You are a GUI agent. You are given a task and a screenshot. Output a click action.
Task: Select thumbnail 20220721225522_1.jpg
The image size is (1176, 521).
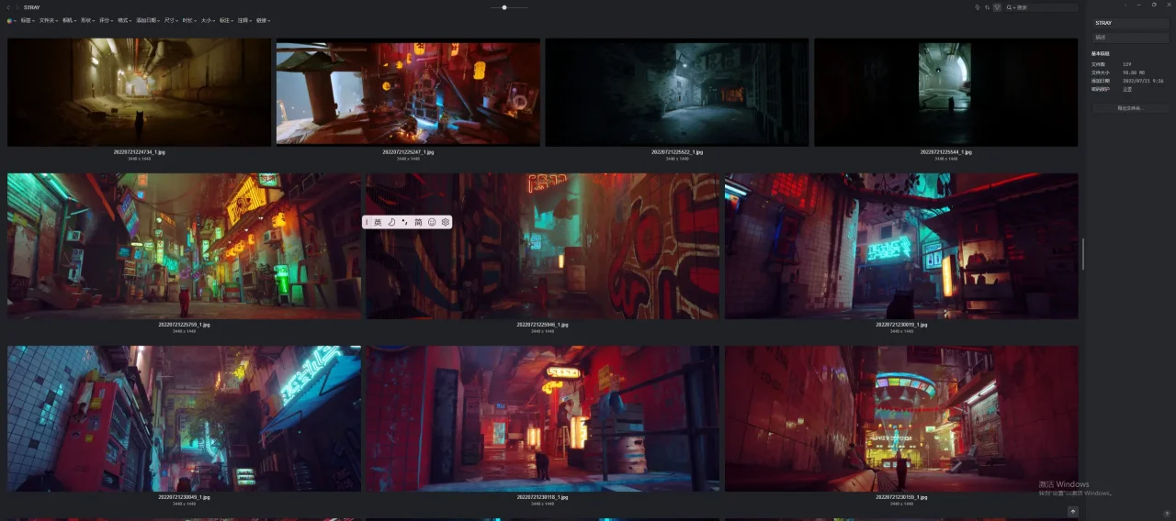pos(677,93)
